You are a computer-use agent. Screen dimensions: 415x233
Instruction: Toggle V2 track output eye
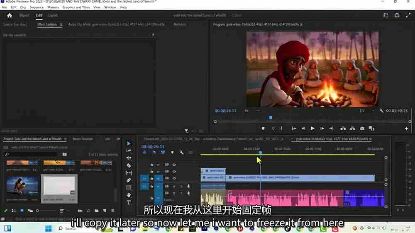[x=174, y=172]
